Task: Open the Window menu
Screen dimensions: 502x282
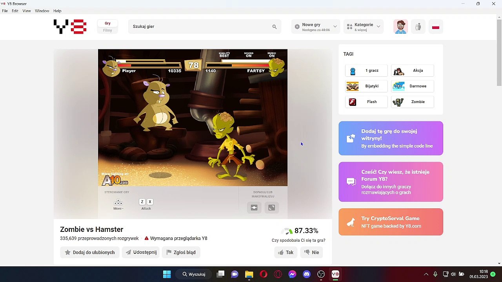Action: point(42,11)
